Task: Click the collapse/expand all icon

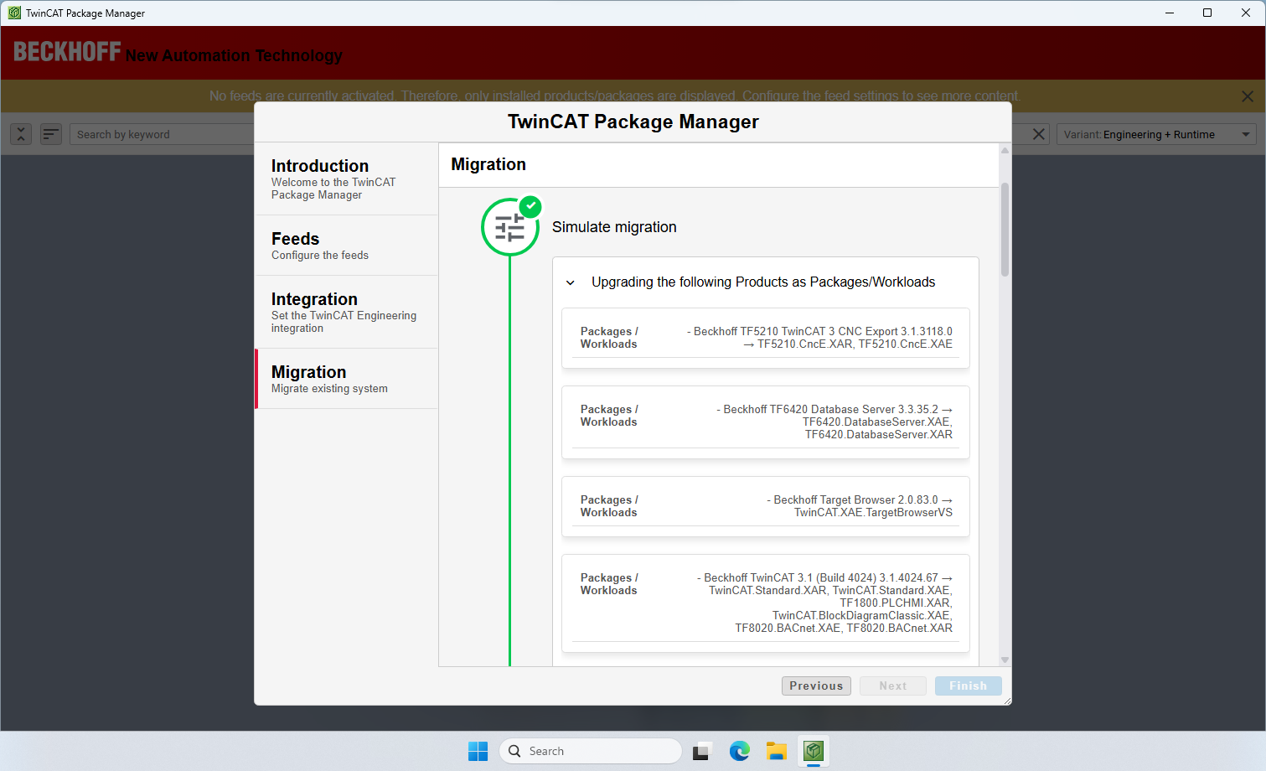Action: pos(21,134)
